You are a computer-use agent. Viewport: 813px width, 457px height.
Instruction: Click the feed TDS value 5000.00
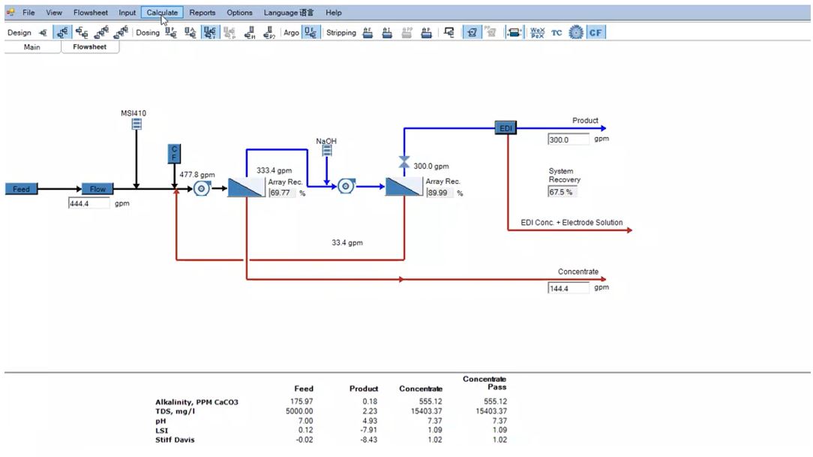tap(299, 411)
